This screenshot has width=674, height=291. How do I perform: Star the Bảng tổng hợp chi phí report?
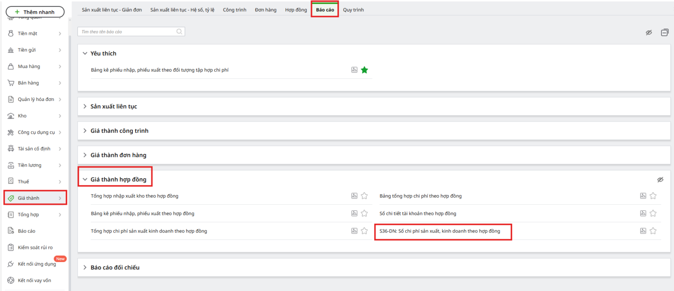[x=653, y=196]
